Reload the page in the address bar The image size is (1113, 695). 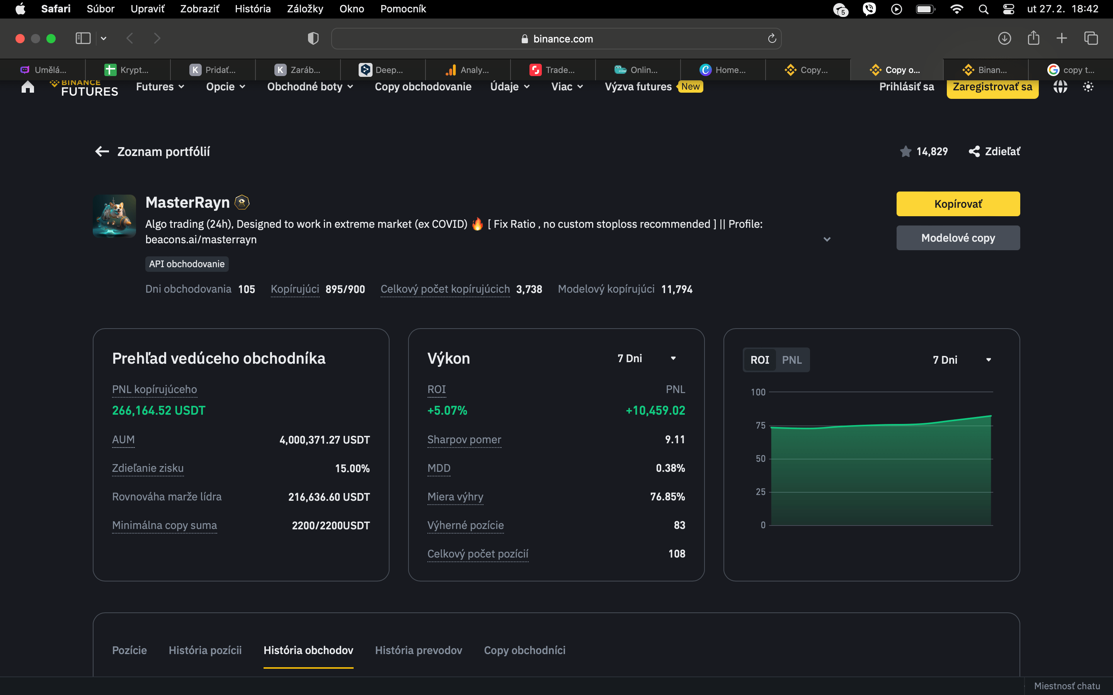(x=772, y=39)
